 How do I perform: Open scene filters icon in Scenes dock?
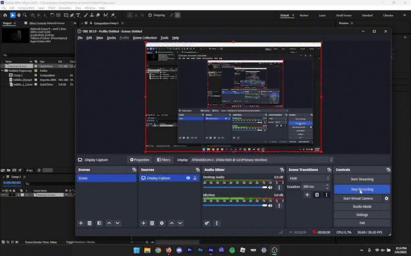99,223
